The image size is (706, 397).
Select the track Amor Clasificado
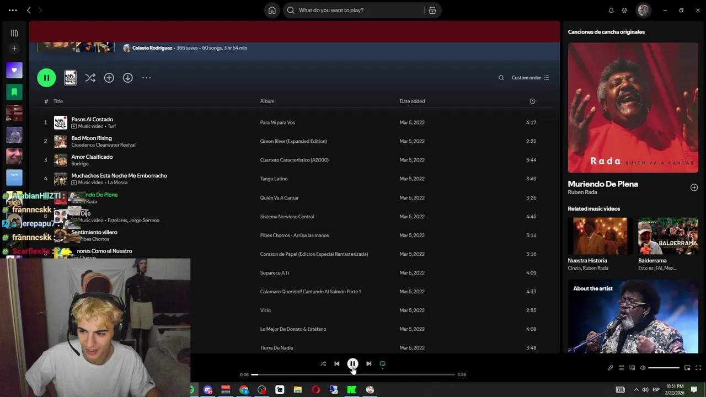click(x=92, y=157)
